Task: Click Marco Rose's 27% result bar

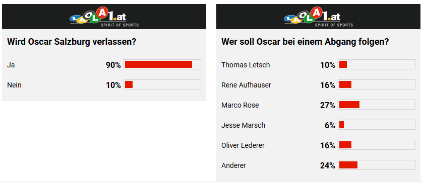Action: 376,105
